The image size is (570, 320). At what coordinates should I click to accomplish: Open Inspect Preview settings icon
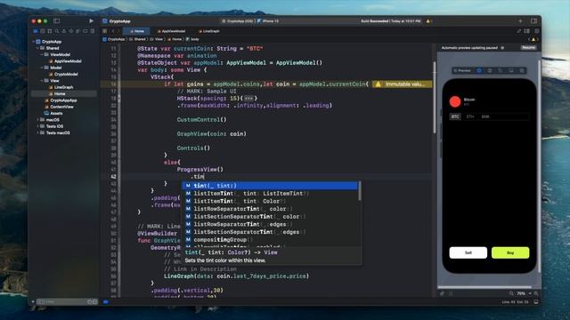click(490, 70)
